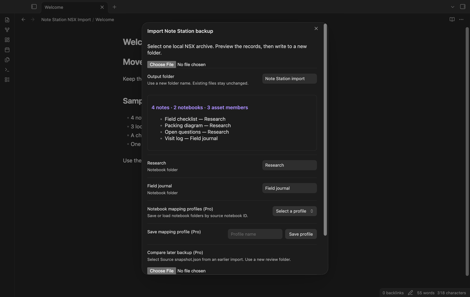Click the 'Notebook mapping profiles (Pro)' label

point(180,209)
